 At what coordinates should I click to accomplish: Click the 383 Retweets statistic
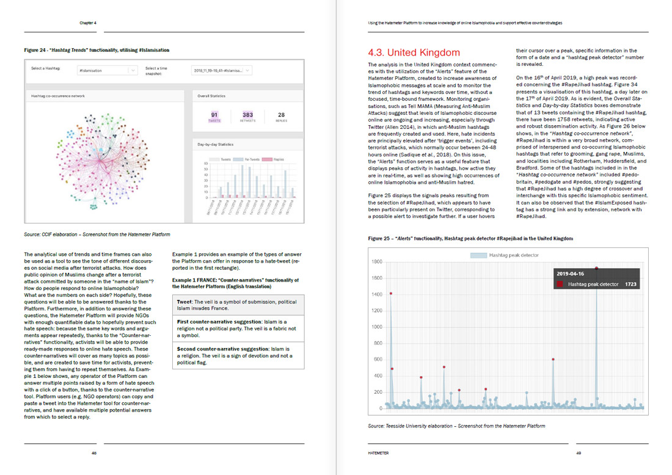[x=247, y=117]
